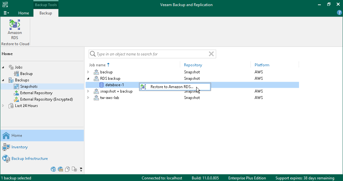Open the Tape Infrastructure view icon
The width and height of the screenshot is (343, 181).
(60, 169)
